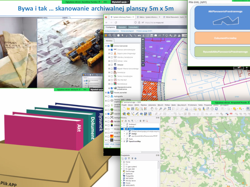Click the QGIS layers panel horizontal scrollbar
This screenshot has height=187, width=250.
click(140, 152)
